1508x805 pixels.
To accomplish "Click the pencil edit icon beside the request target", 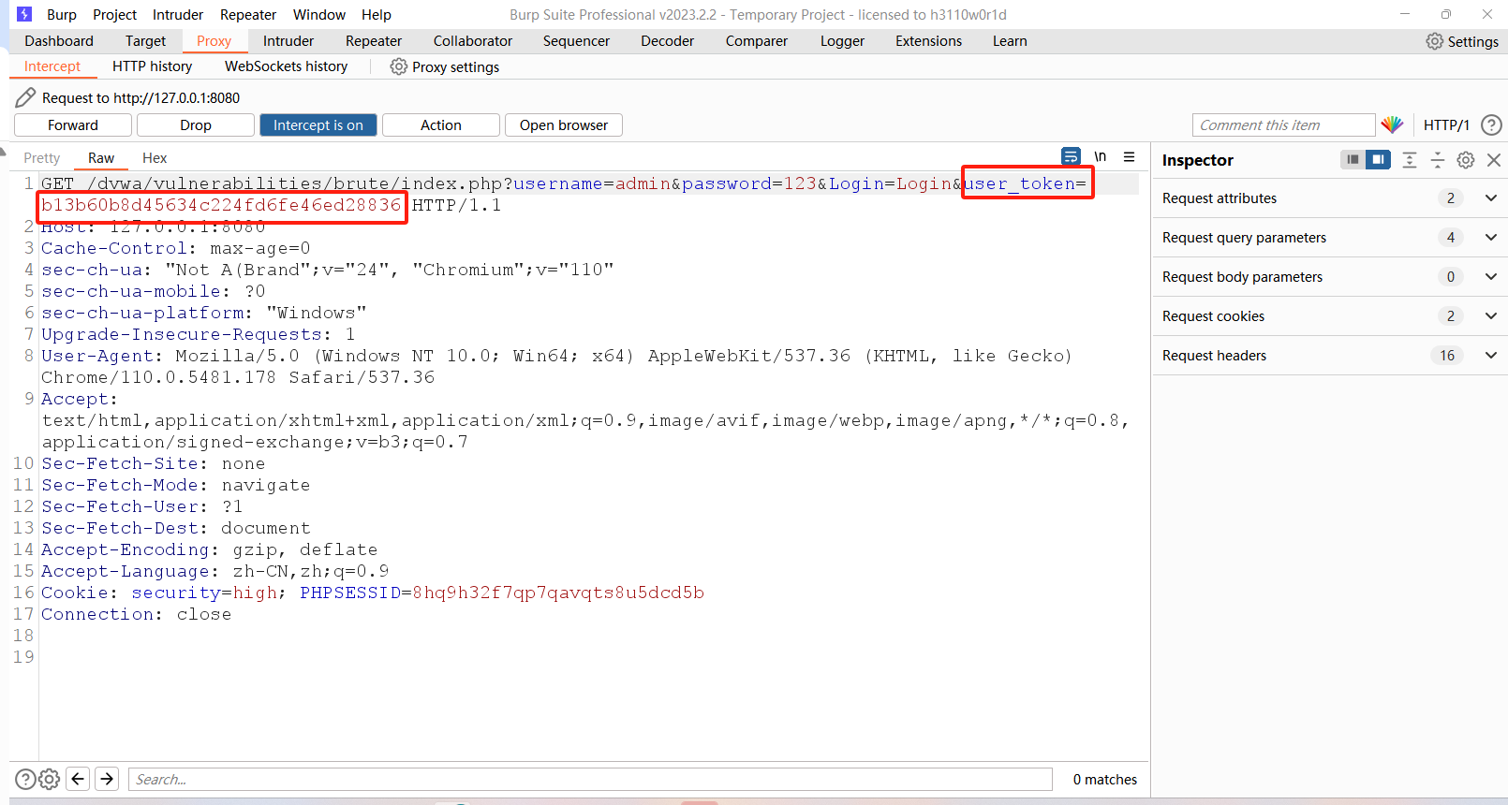I will (x=25, y=97).
